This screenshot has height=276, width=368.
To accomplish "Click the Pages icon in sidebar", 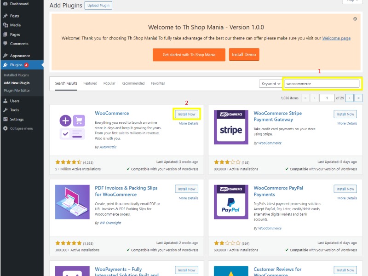I will [x=6, y=34].
